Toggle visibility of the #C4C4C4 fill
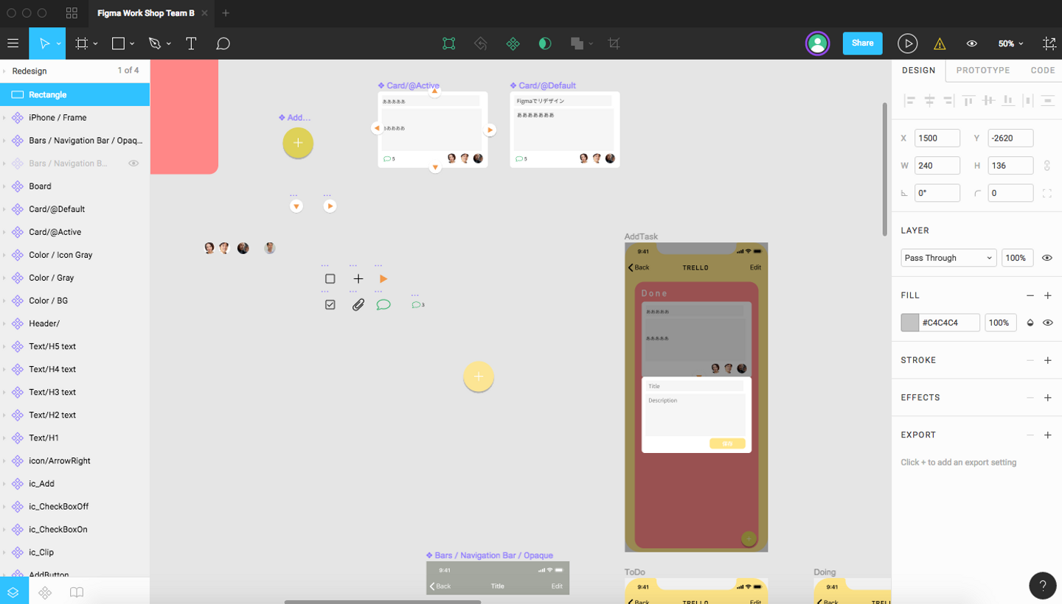This screenshot has width=1062, height=604. pyautogui.click(x=1047, y=323)
